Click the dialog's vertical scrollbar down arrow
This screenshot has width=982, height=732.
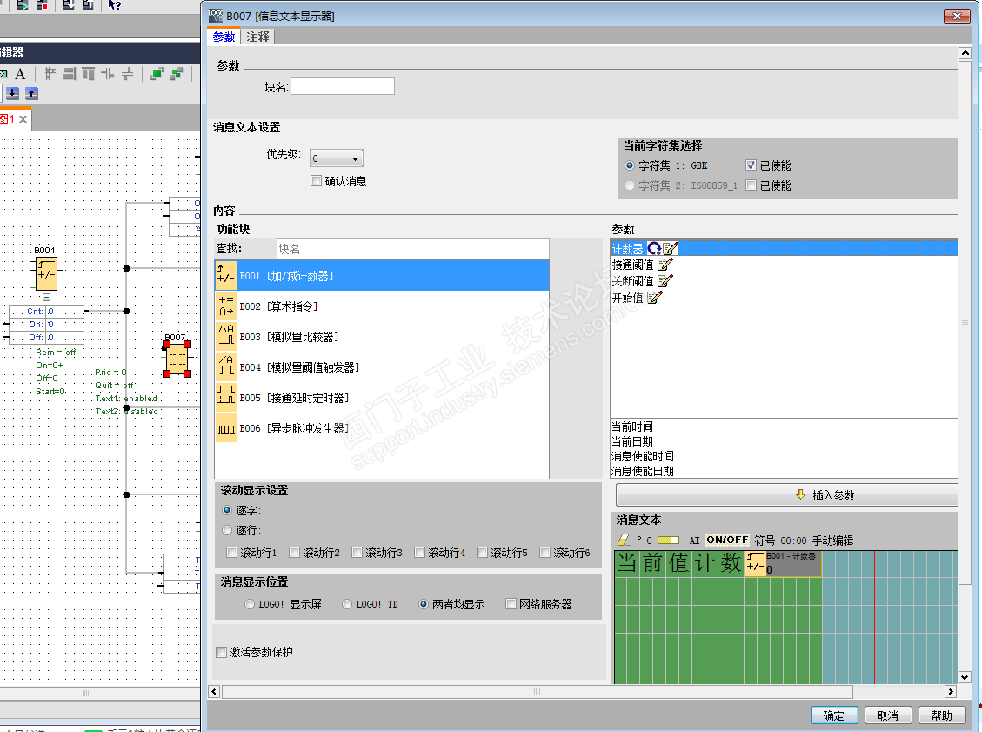pos(965,677)
